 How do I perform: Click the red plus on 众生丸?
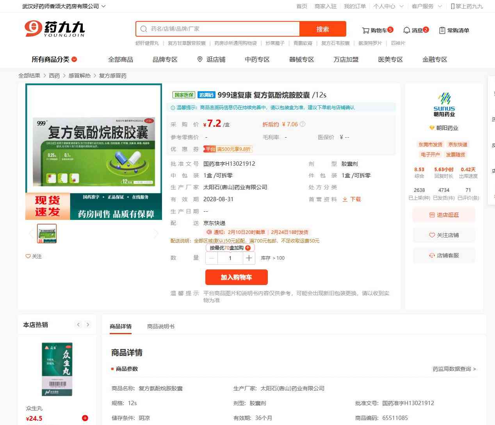coord(85,418)
